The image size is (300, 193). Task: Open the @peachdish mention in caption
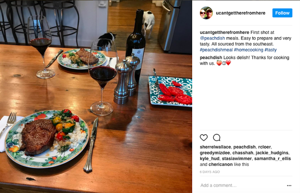pos(212,38)
